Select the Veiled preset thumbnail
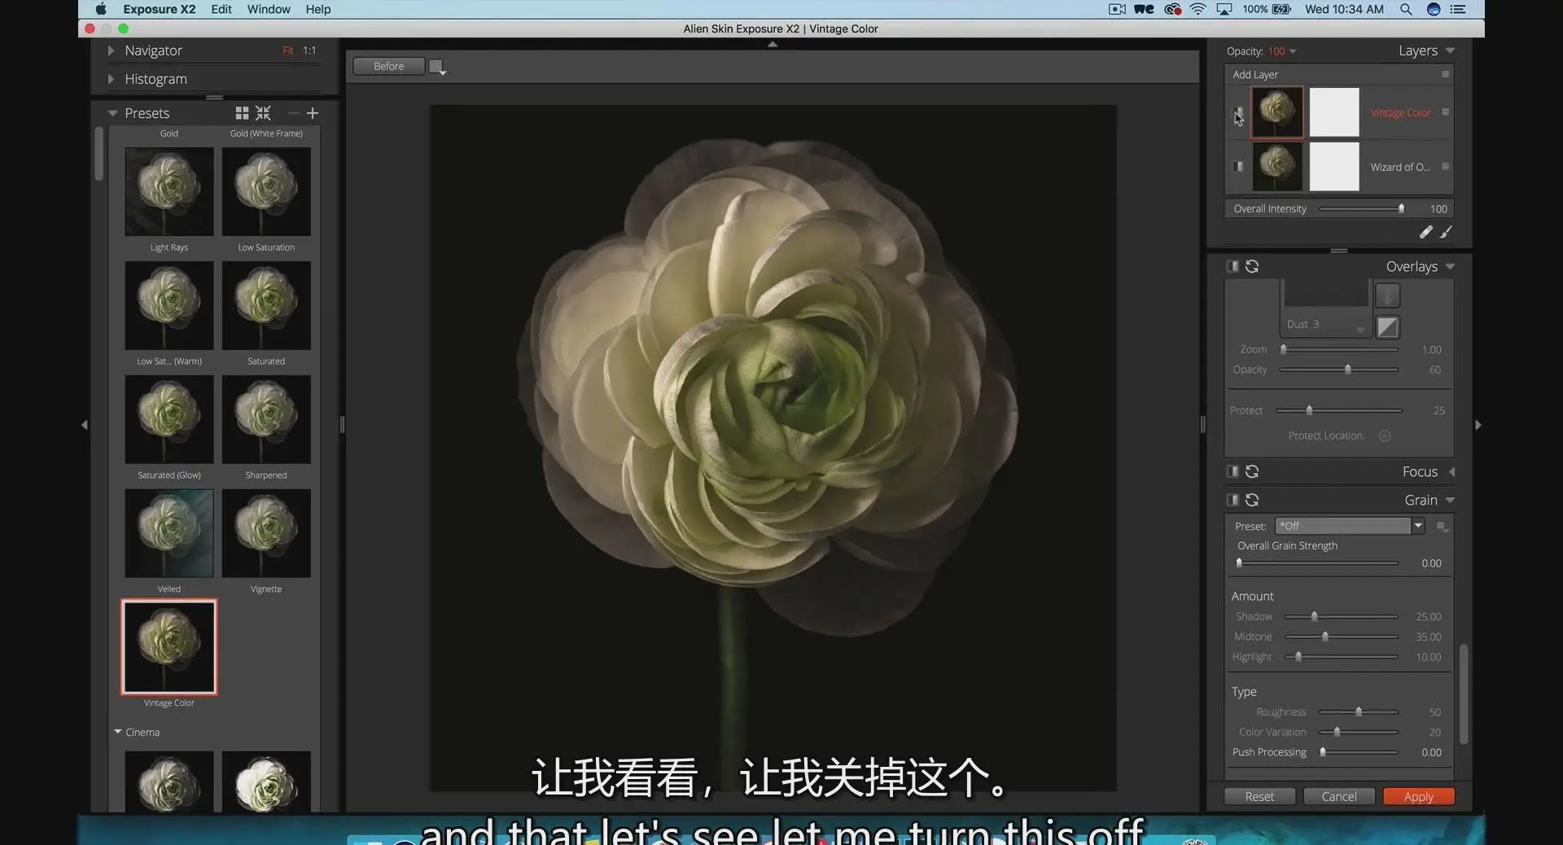Viewport: 1563px width, 845px height. tap(169, 533)
